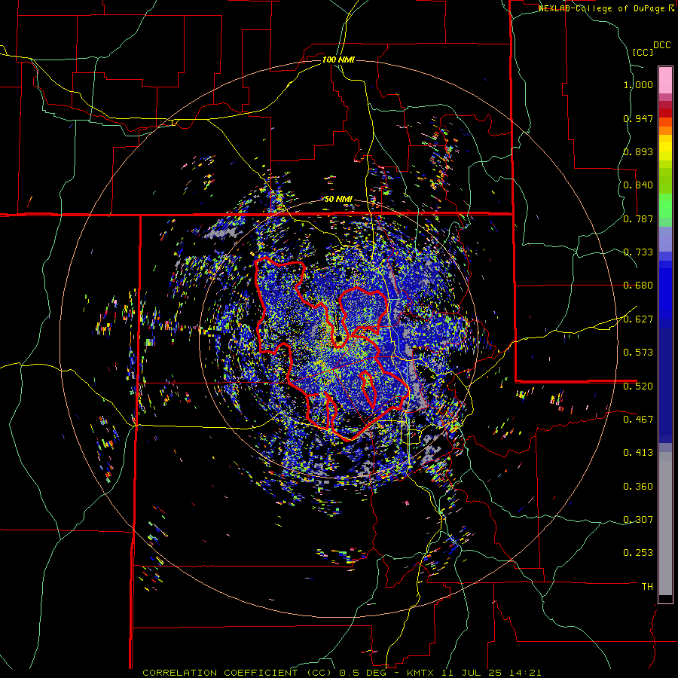Select the 0.893 legend value
The height and width of the screenshot is (678, 678).
coord(638,151)
